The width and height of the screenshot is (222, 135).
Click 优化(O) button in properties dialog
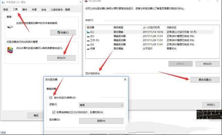[x=61, y=58]
